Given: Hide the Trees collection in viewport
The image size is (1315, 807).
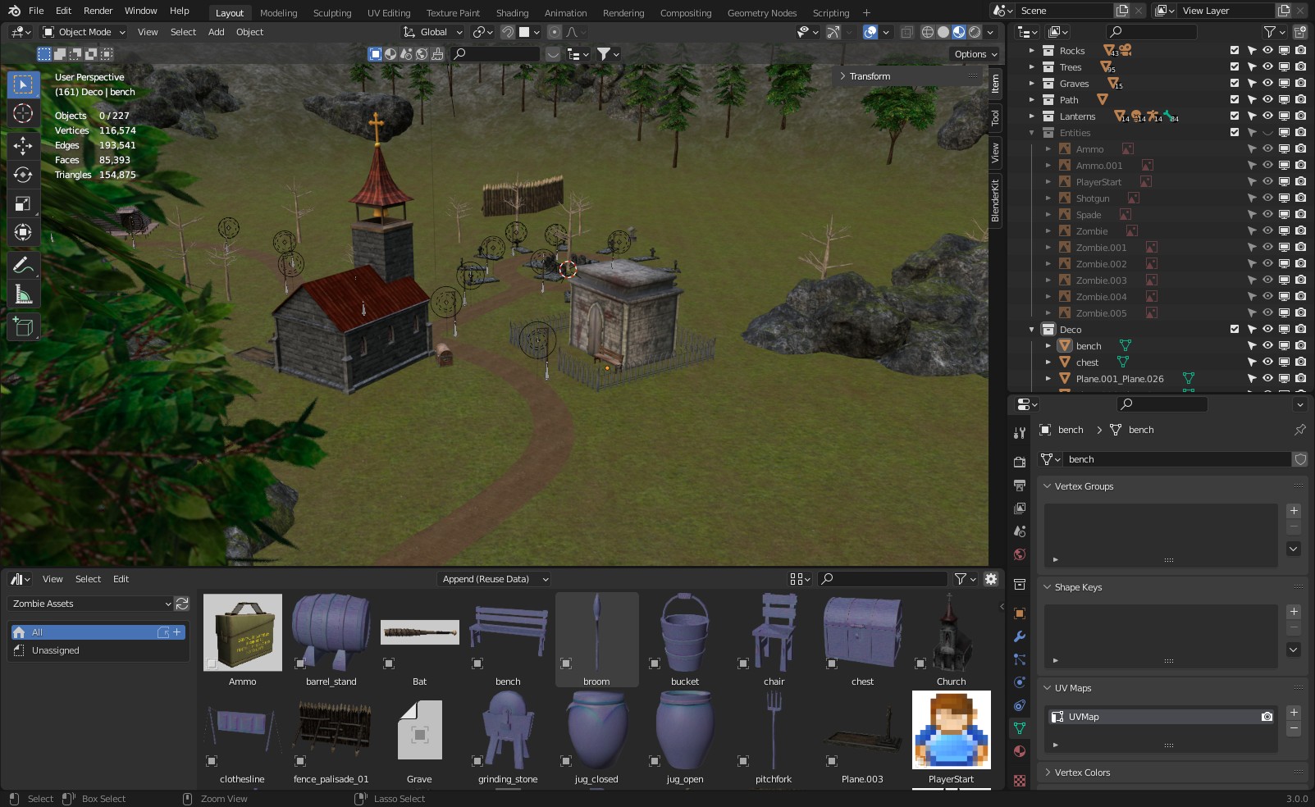Looking at the screenshot, I should (x=1267, y=67).
